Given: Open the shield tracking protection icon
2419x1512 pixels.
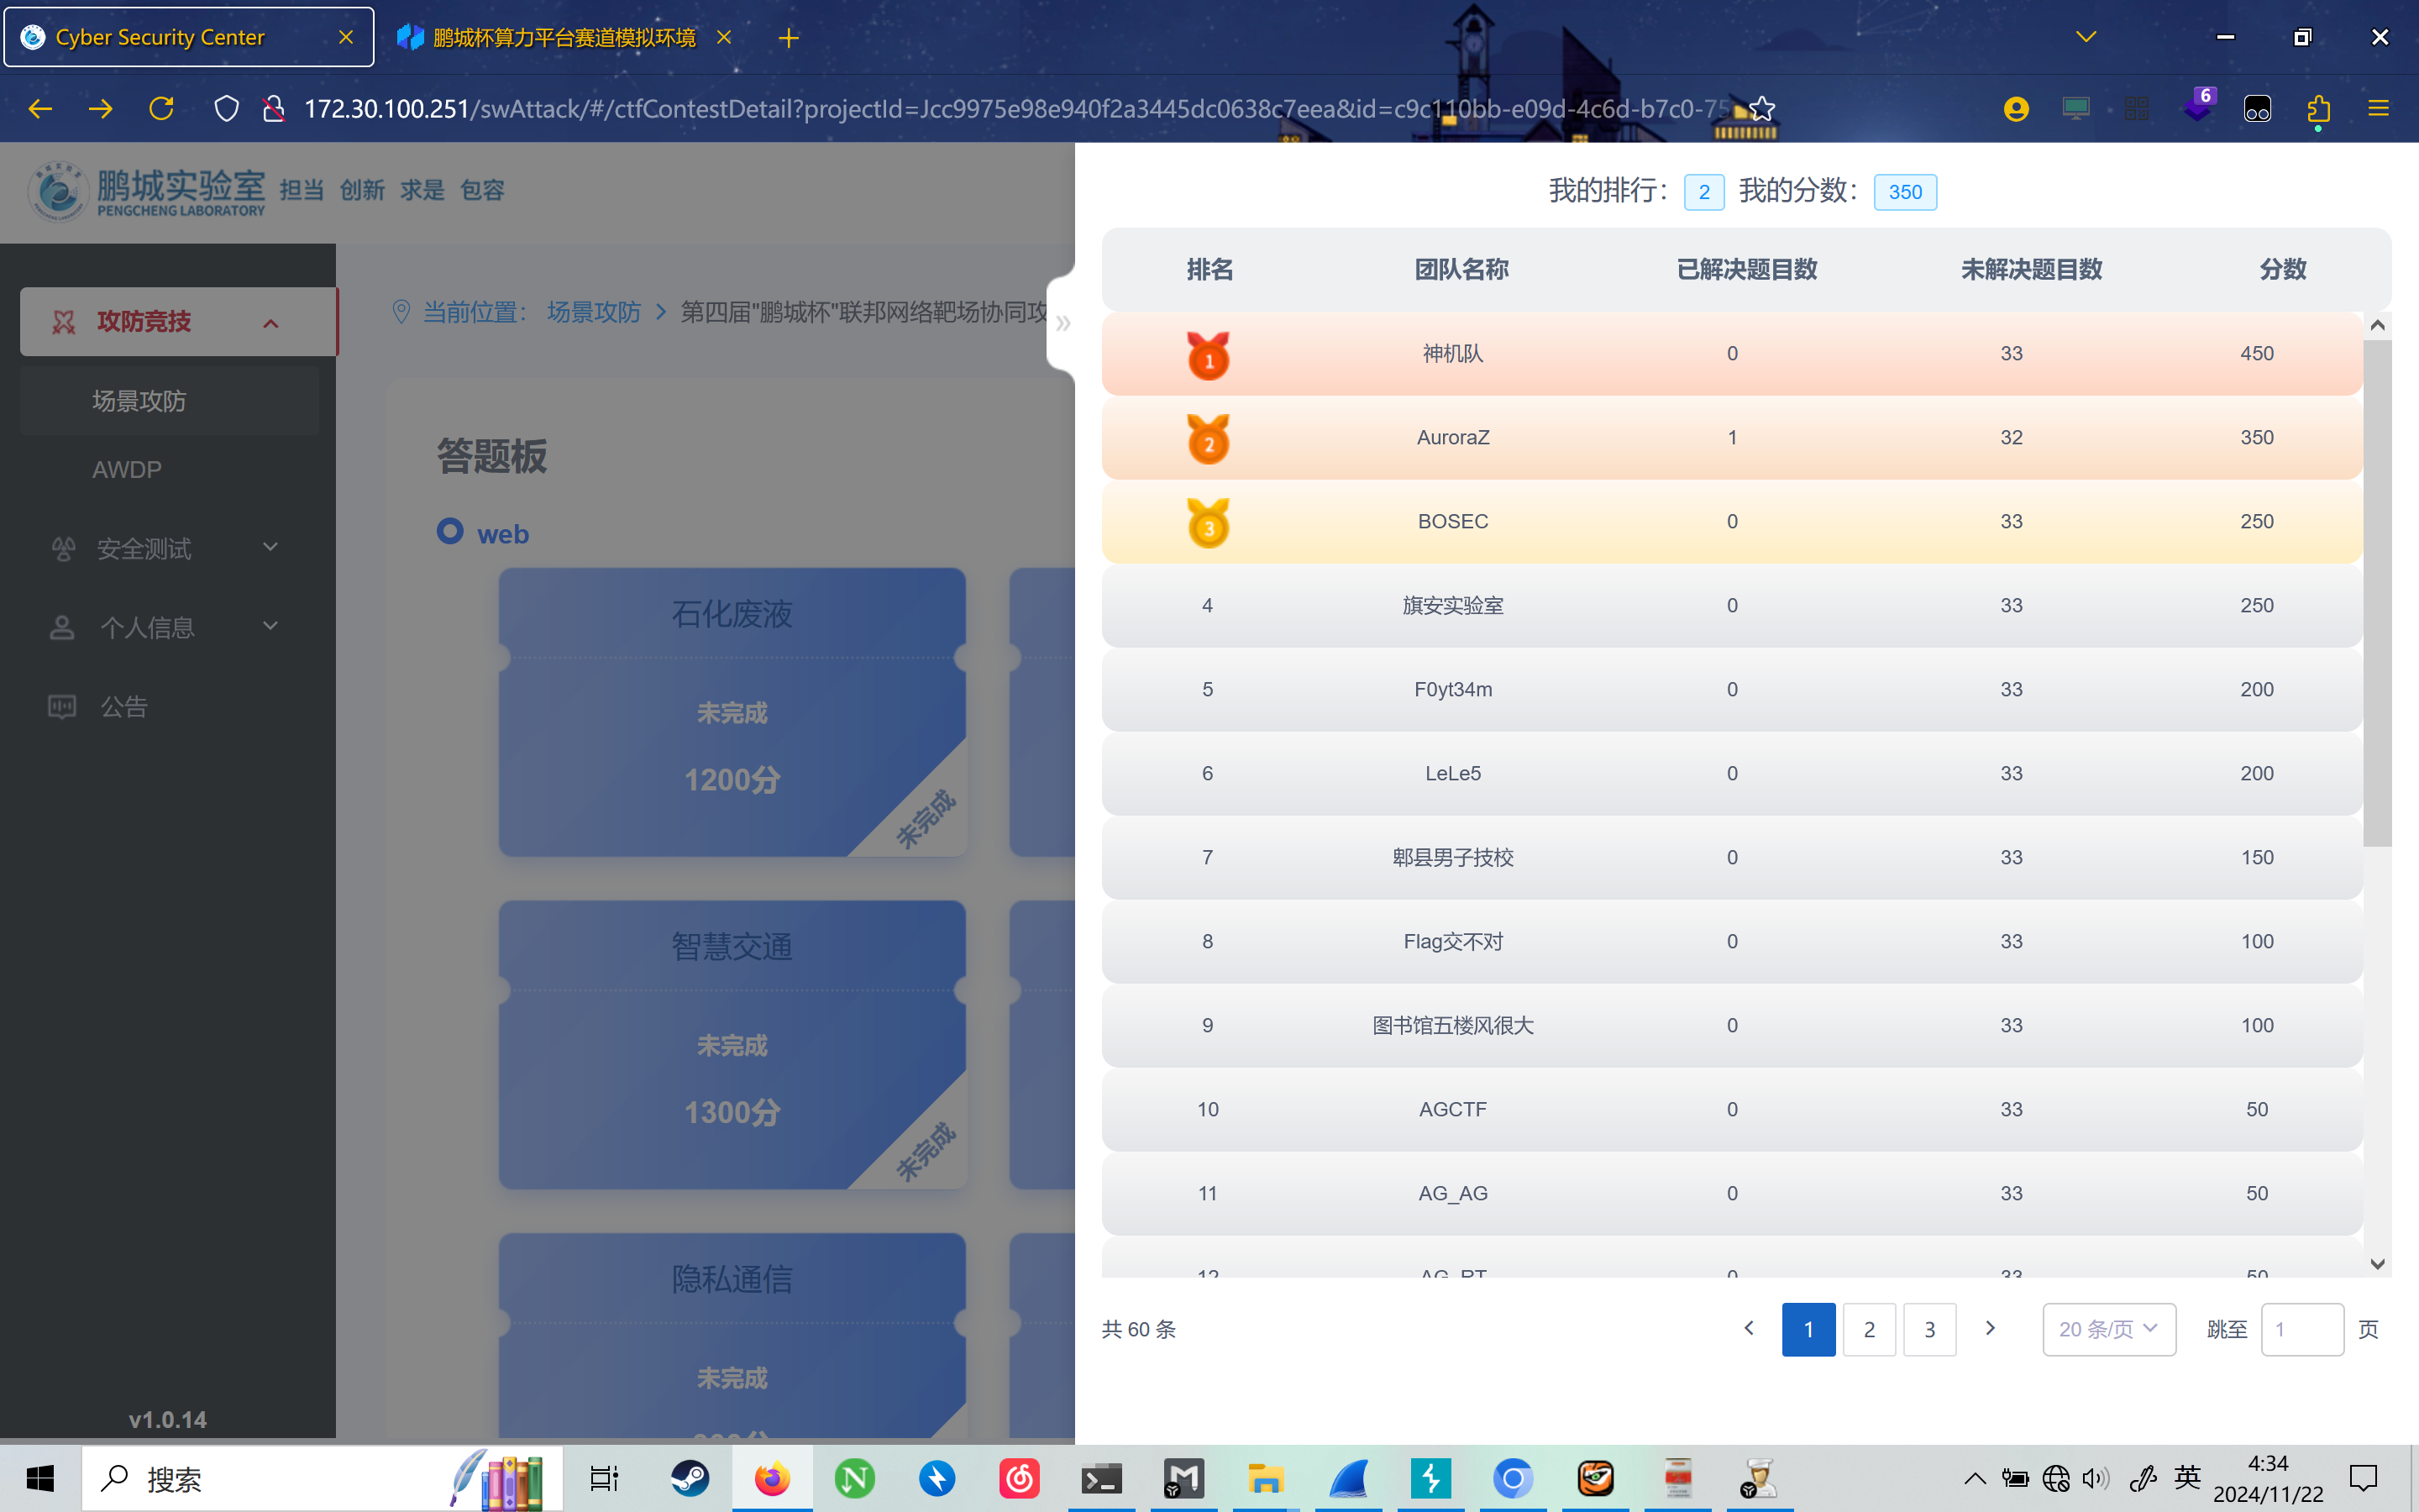Looking at the screenshot, I should [x=227, y=108].
